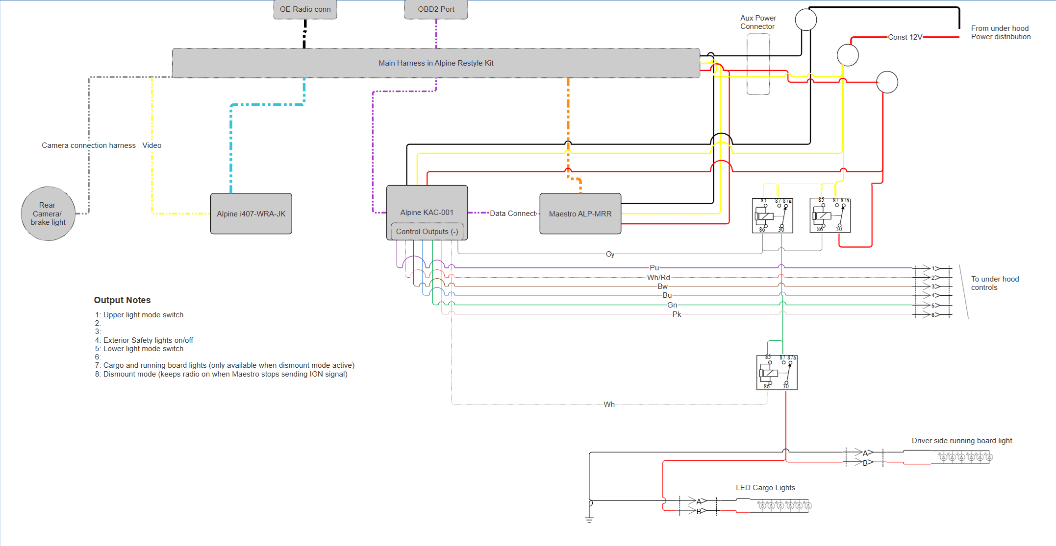Click connector pin A for the running board light
The width and height of the screenshot is (1056, 546).
[x=865, y=453]
